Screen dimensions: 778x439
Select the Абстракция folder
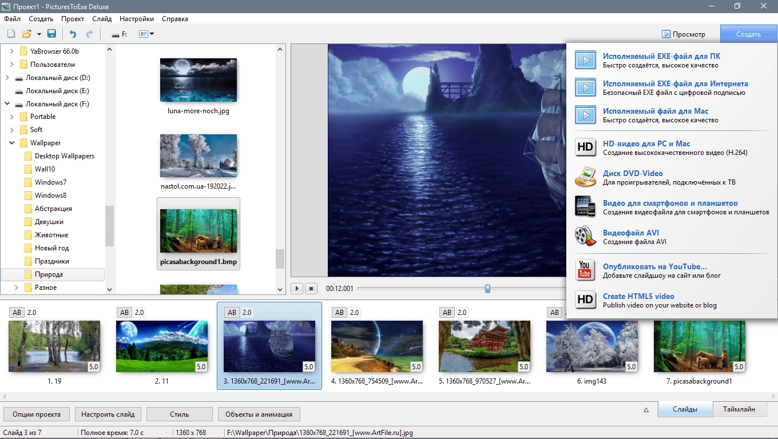click(x=48, y=209)
